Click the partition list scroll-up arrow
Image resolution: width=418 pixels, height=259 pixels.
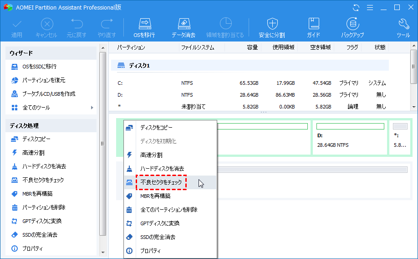point(414,46)
